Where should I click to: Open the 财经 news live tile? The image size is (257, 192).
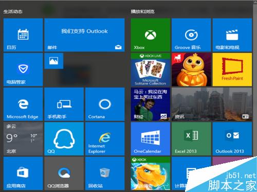coord(151,104)
